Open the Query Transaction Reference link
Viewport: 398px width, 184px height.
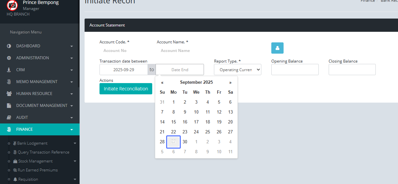(43, 152)
